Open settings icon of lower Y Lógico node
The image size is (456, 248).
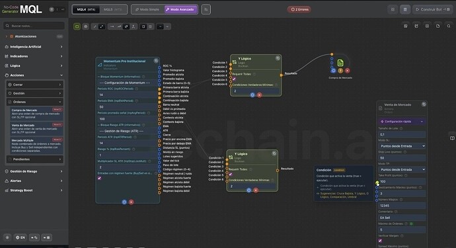point(274,153)
